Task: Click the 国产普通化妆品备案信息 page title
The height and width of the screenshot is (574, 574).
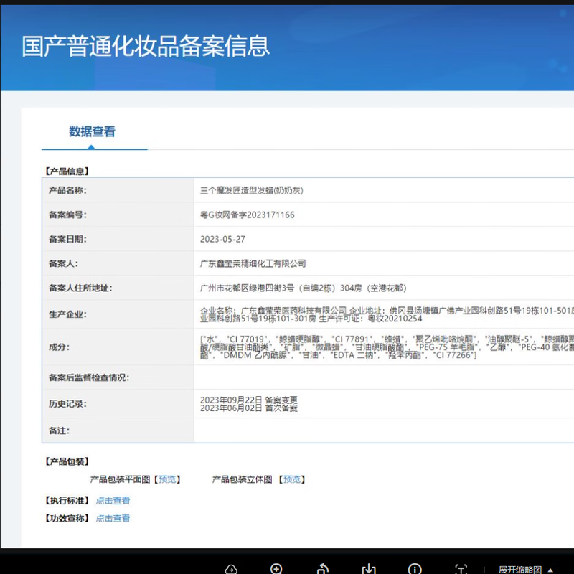Action: pos(146,46)
